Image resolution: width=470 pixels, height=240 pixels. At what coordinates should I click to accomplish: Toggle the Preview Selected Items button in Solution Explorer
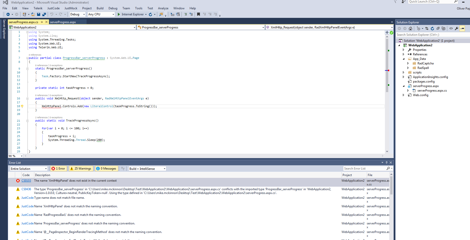click(x=462, y=28)
